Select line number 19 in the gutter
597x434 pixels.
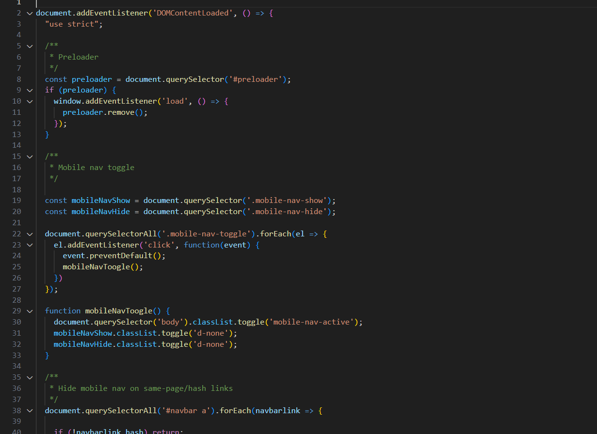click(x=16, y=201)
